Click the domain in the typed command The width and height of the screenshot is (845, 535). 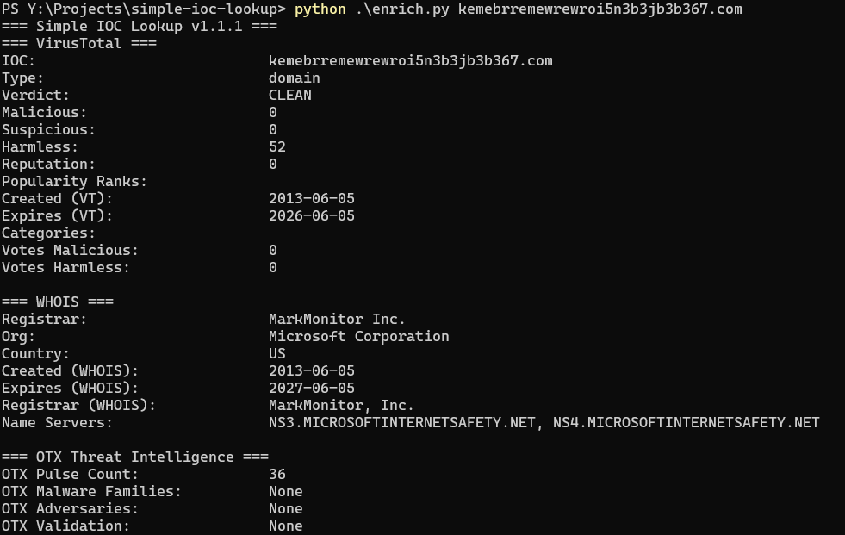pos(600,9)
